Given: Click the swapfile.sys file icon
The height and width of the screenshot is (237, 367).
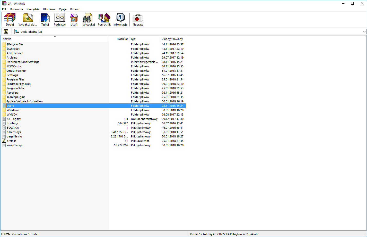Looking at the screenshot, I should pyautogui.click(x=4, y=145).
